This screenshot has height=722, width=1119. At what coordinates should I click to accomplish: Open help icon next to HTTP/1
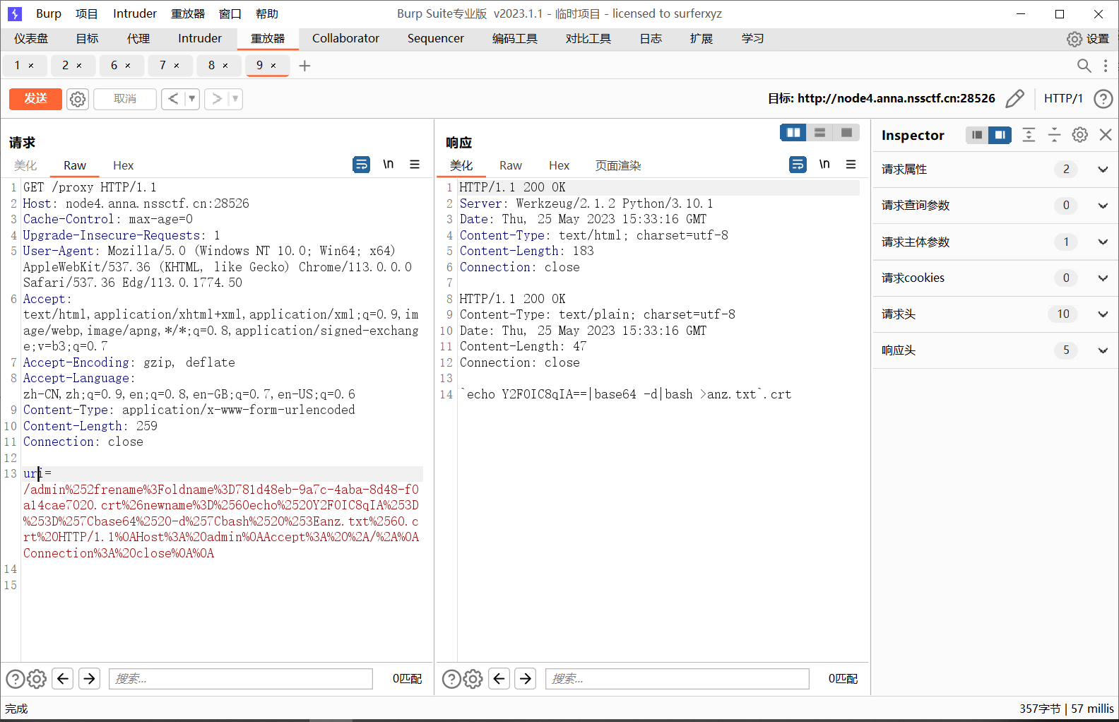[x=1103, y=98]
